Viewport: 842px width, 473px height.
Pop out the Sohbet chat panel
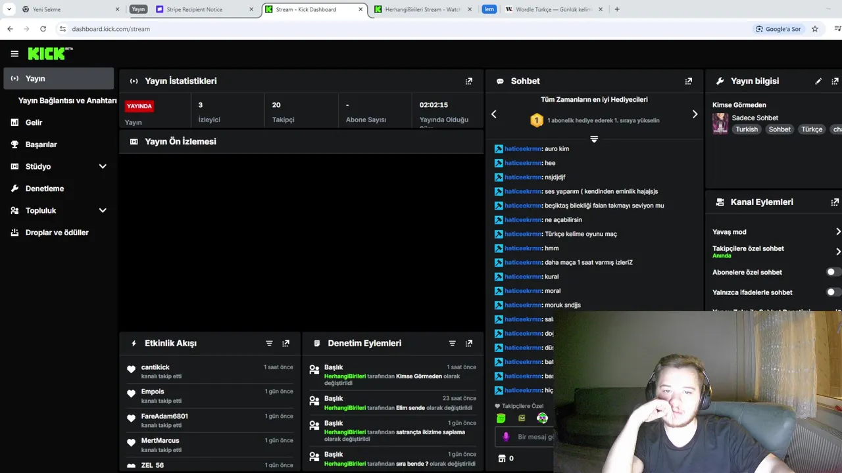coord(689,81)
